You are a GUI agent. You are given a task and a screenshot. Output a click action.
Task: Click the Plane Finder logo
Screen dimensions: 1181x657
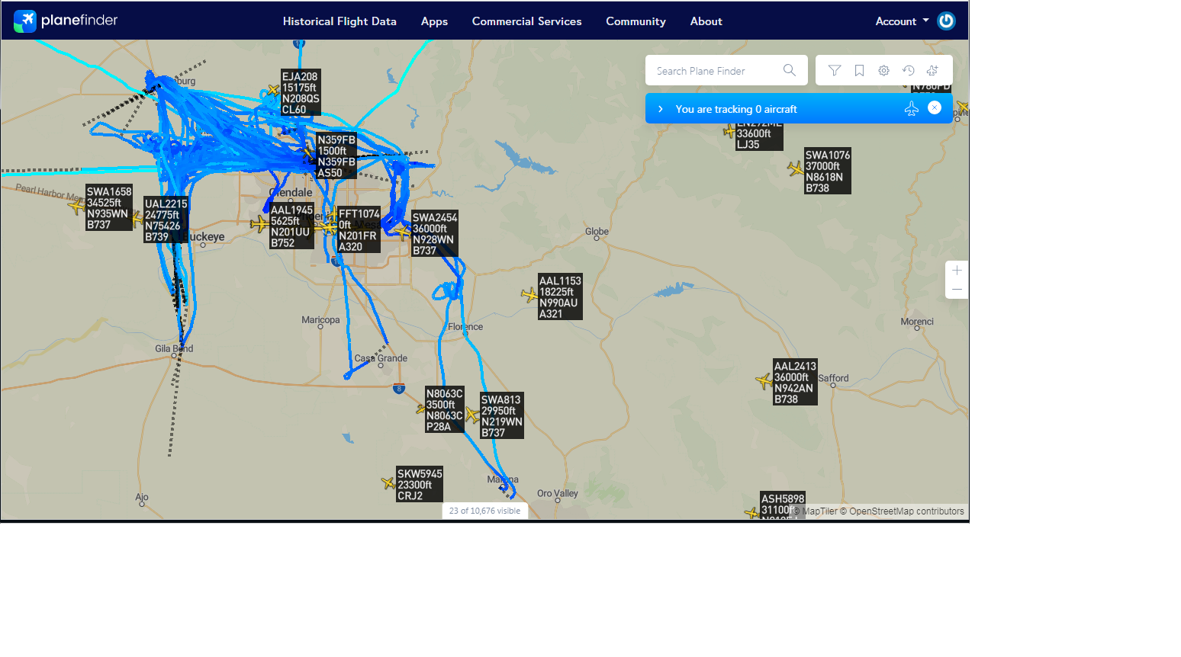66,21
